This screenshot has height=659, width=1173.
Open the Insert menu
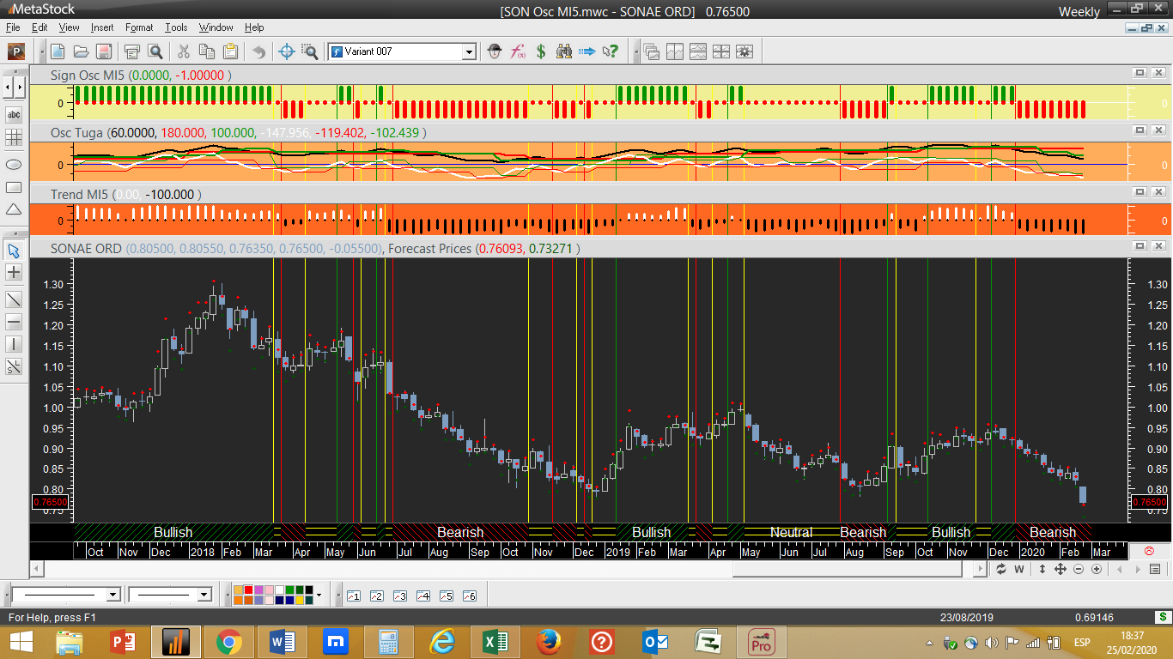point(102,27)
